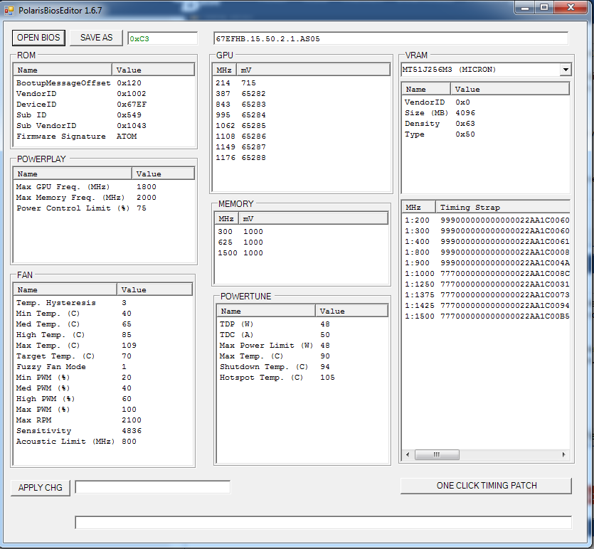
Task: Click the timing strap scrollbar left arrow
Action: coord(408,454)
